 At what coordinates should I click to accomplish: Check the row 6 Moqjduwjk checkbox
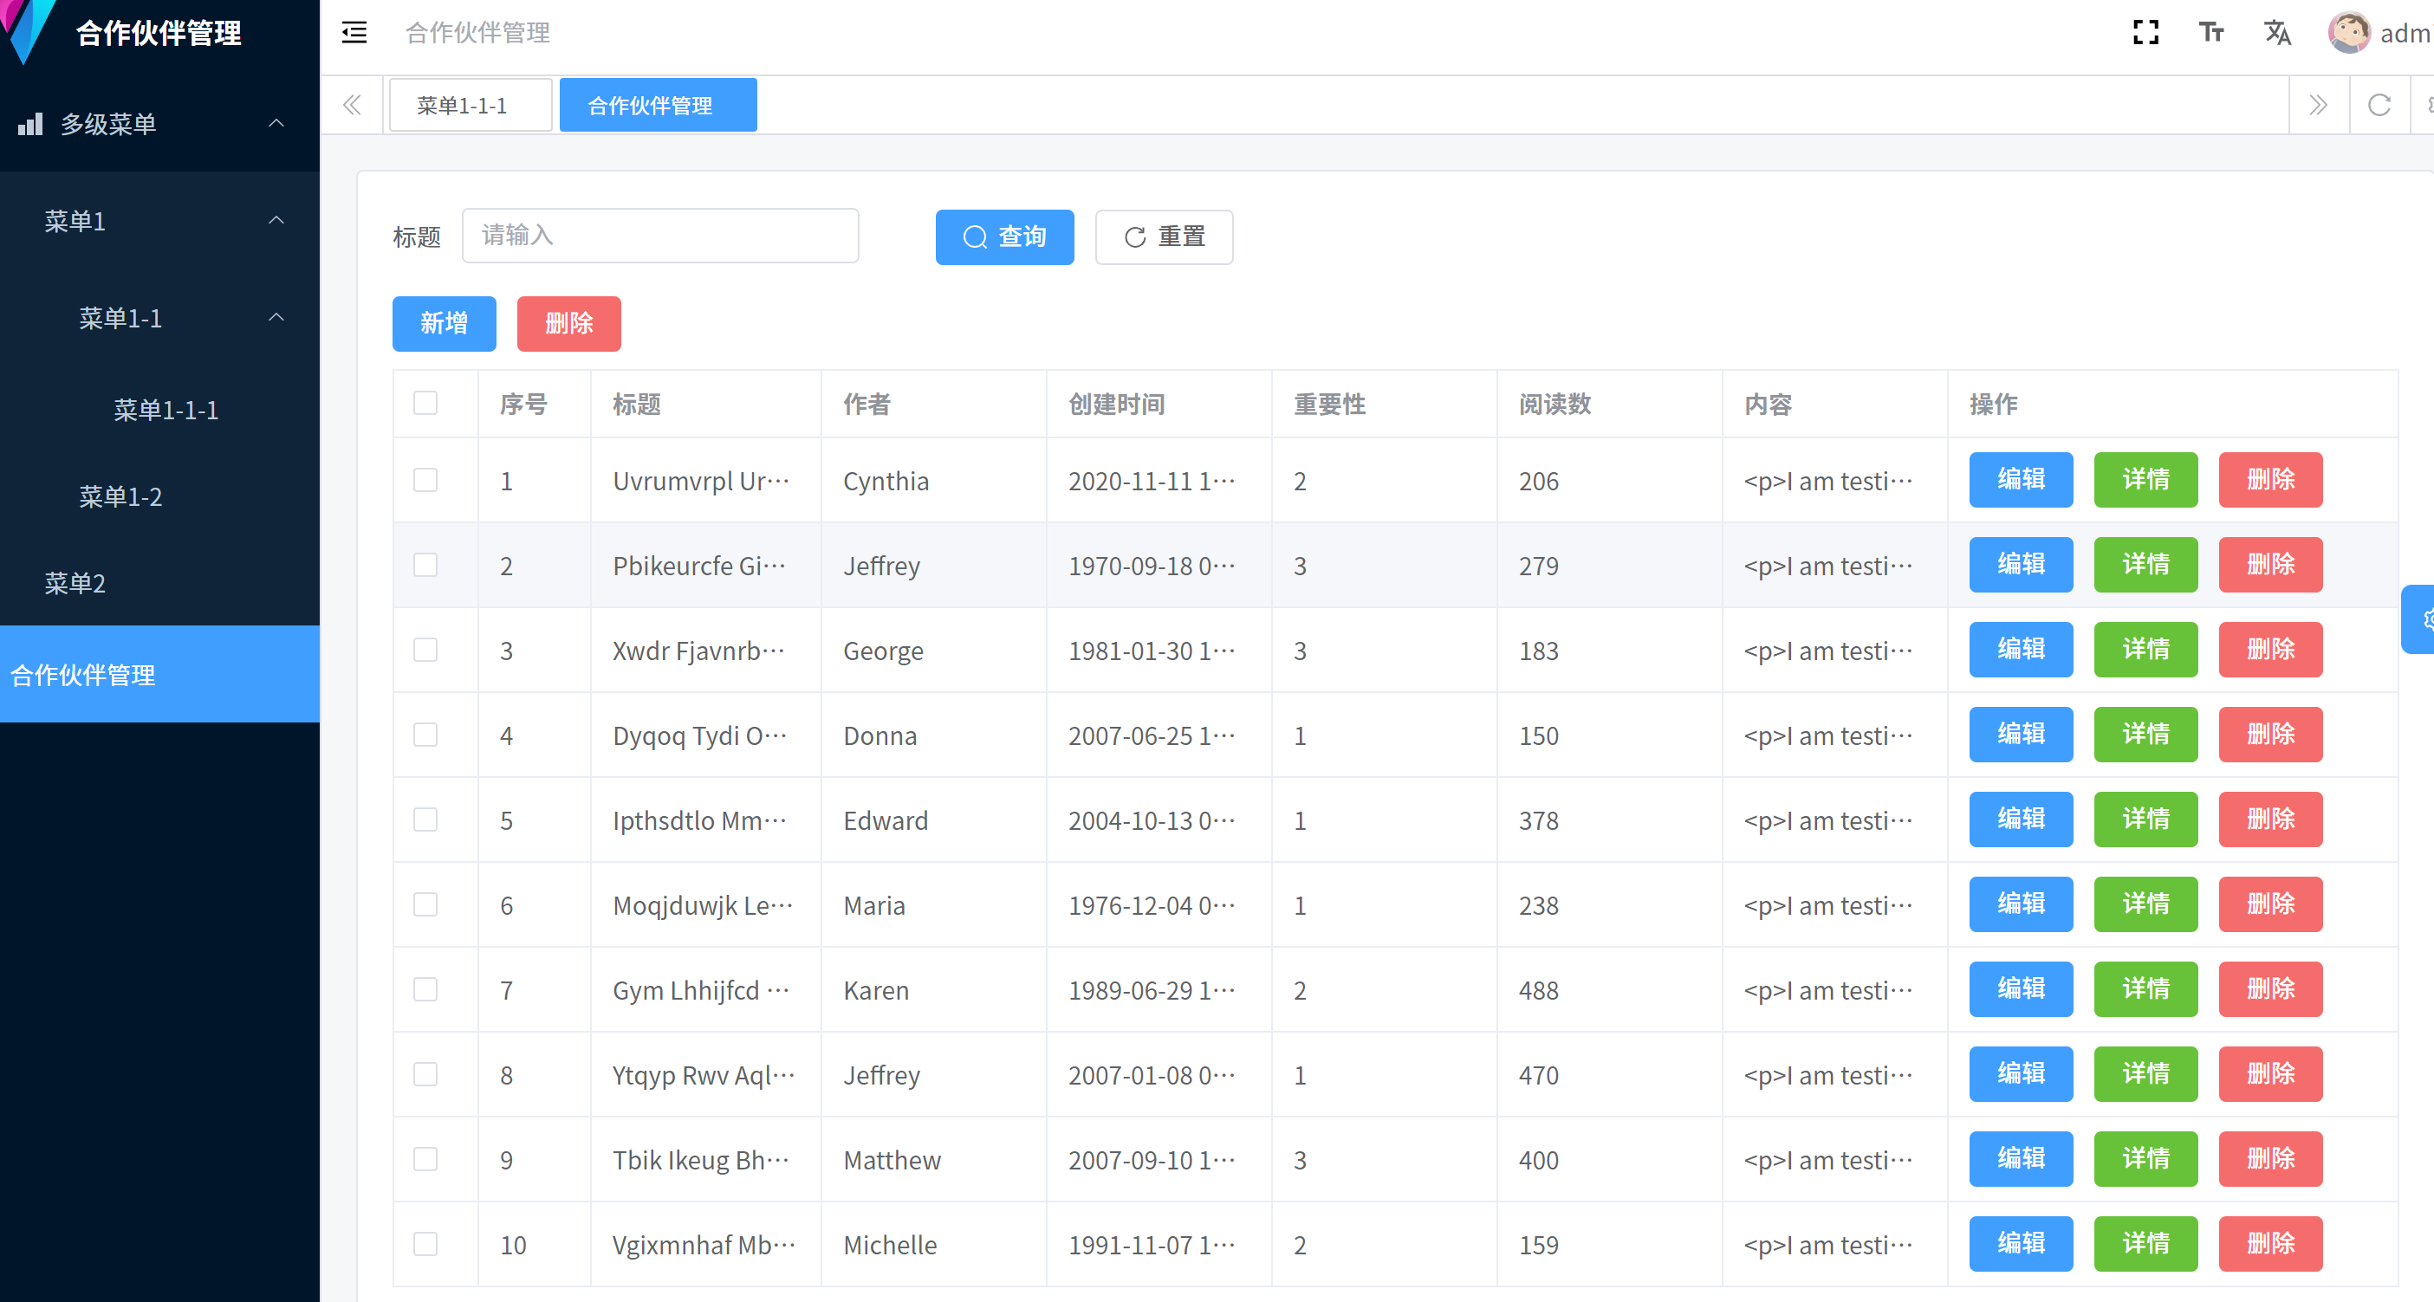tap(425, 904)
